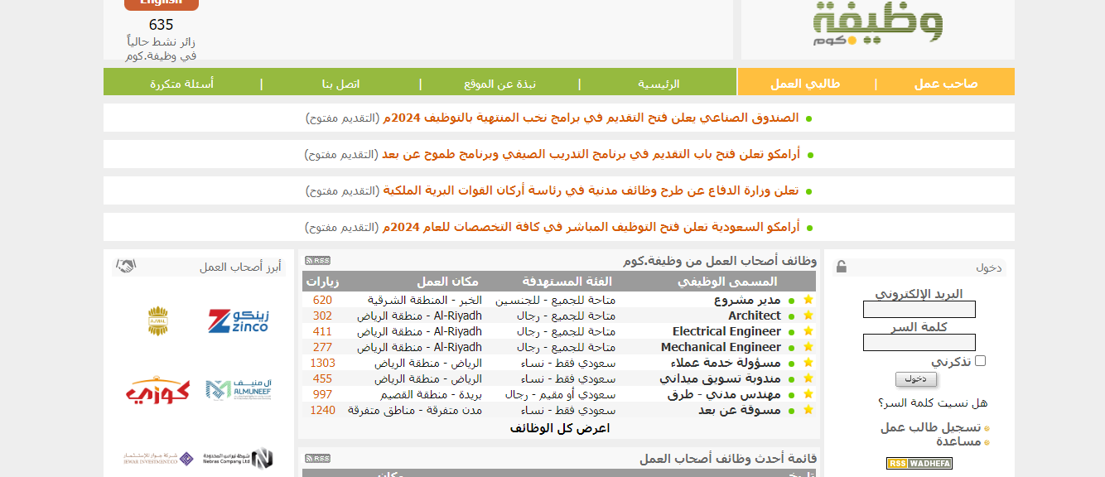Open اتصل بنا menu item
Image resolution: width=1105 pixels, height=477 pixels.
click(340, 84)
